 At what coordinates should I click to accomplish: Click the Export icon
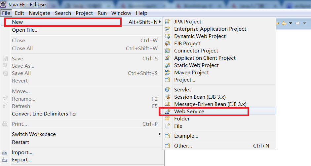[5, 160]
